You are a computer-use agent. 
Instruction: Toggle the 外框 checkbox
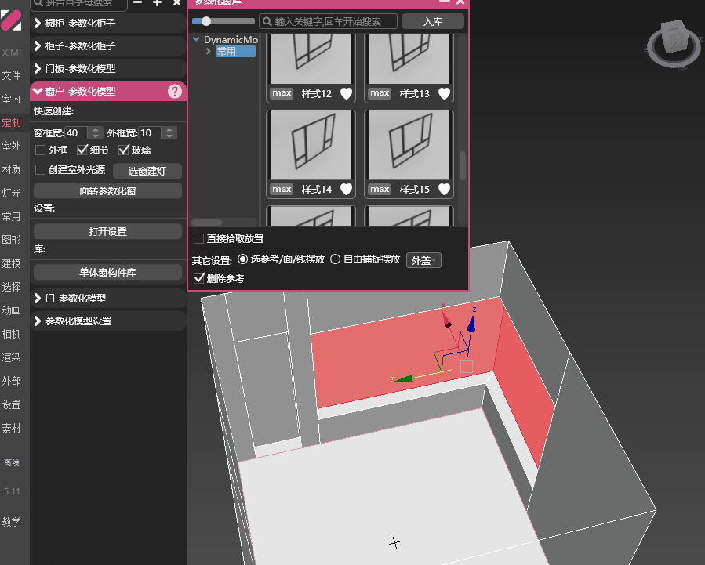40,150
